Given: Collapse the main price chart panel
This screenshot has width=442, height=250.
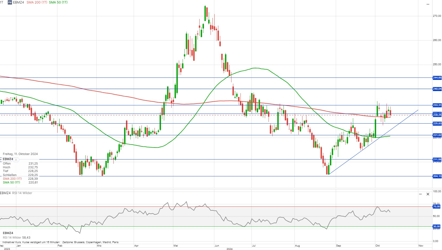Looking at the screenshot, I should click(x=428, y=4).
